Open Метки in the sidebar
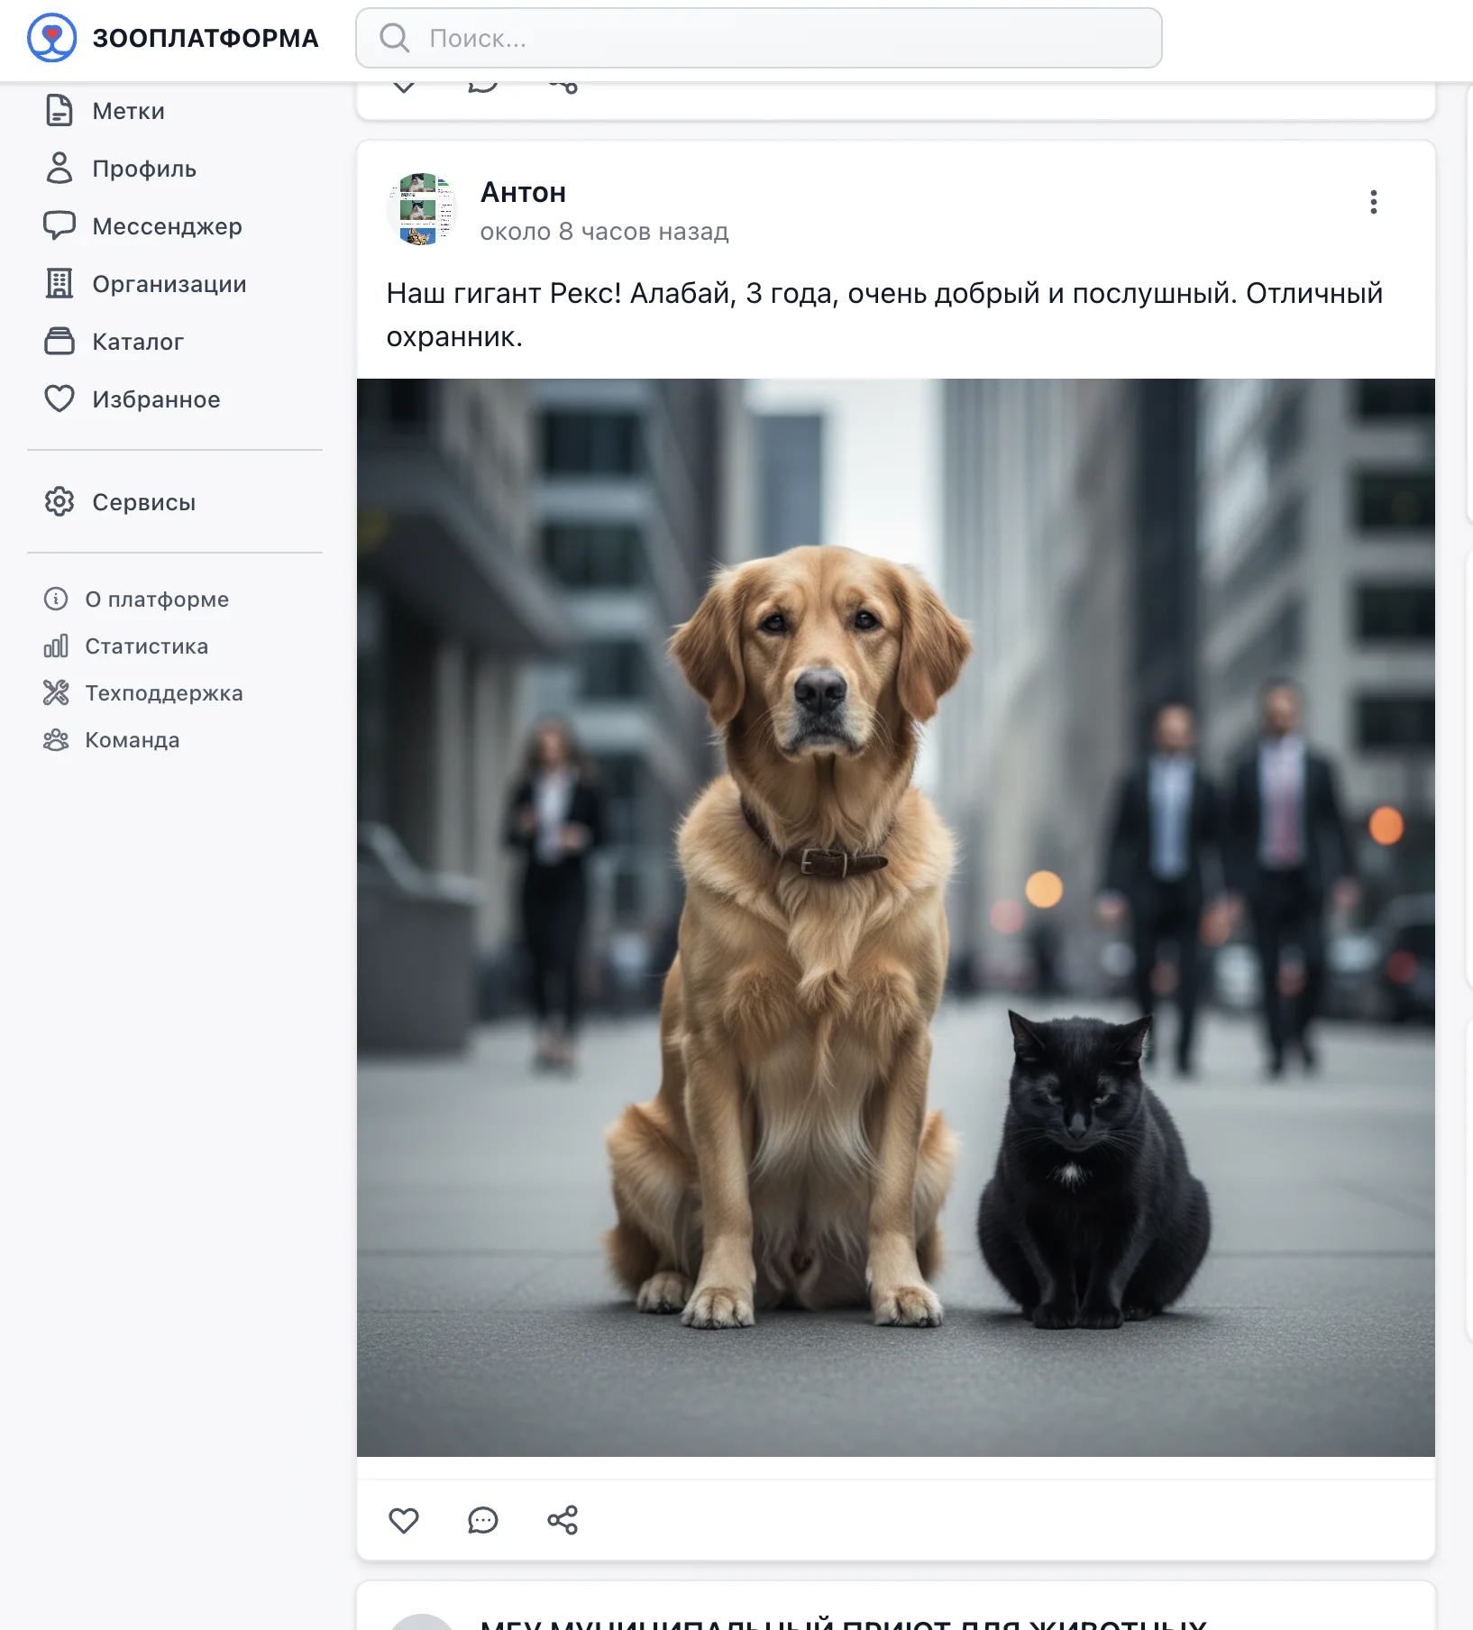 pyautogui.click(x=128, y=111)
